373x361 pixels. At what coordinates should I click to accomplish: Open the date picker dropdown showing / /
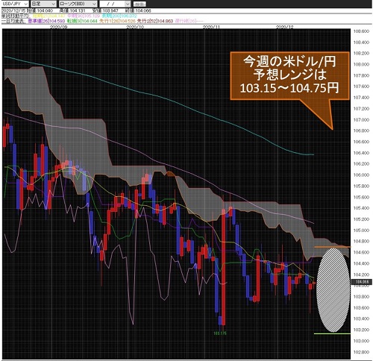point(115,4)
